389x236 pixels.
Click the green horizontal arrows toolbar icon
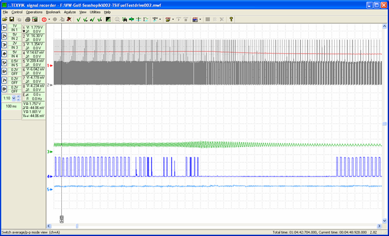tap(131, 19)
